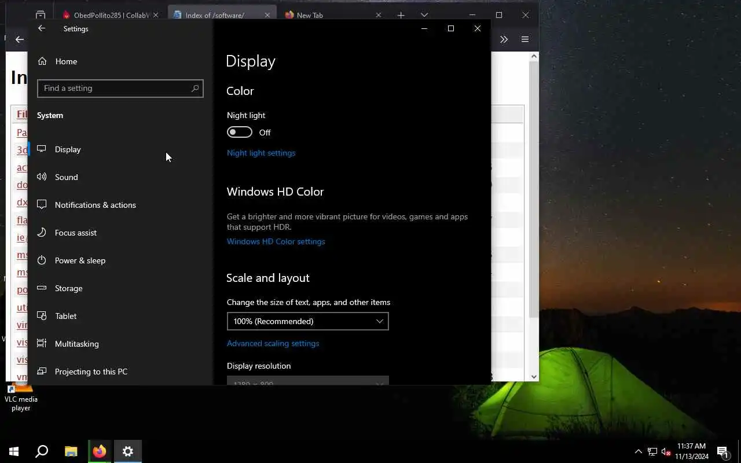
Task: Open the Action Center notifications icon
Action: pos(722,451)
